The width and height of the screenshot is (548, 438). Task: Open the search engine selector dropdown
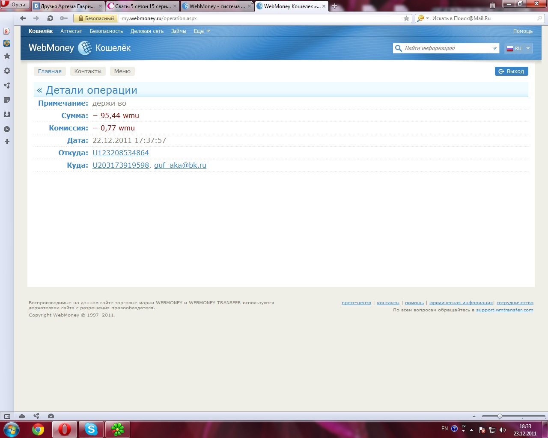point(423,18)
